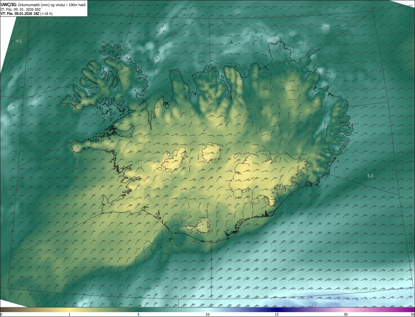This screenshot has width=415, height=317.
Task: Click the 7.5 value label on the map
Action: pos(135,90)
